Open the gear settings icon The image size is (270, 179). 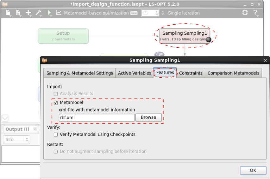pos(245,13)
